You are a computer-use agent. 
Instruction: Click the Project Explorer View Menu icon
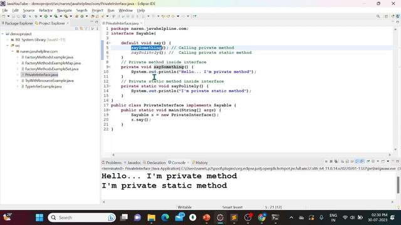97,29
